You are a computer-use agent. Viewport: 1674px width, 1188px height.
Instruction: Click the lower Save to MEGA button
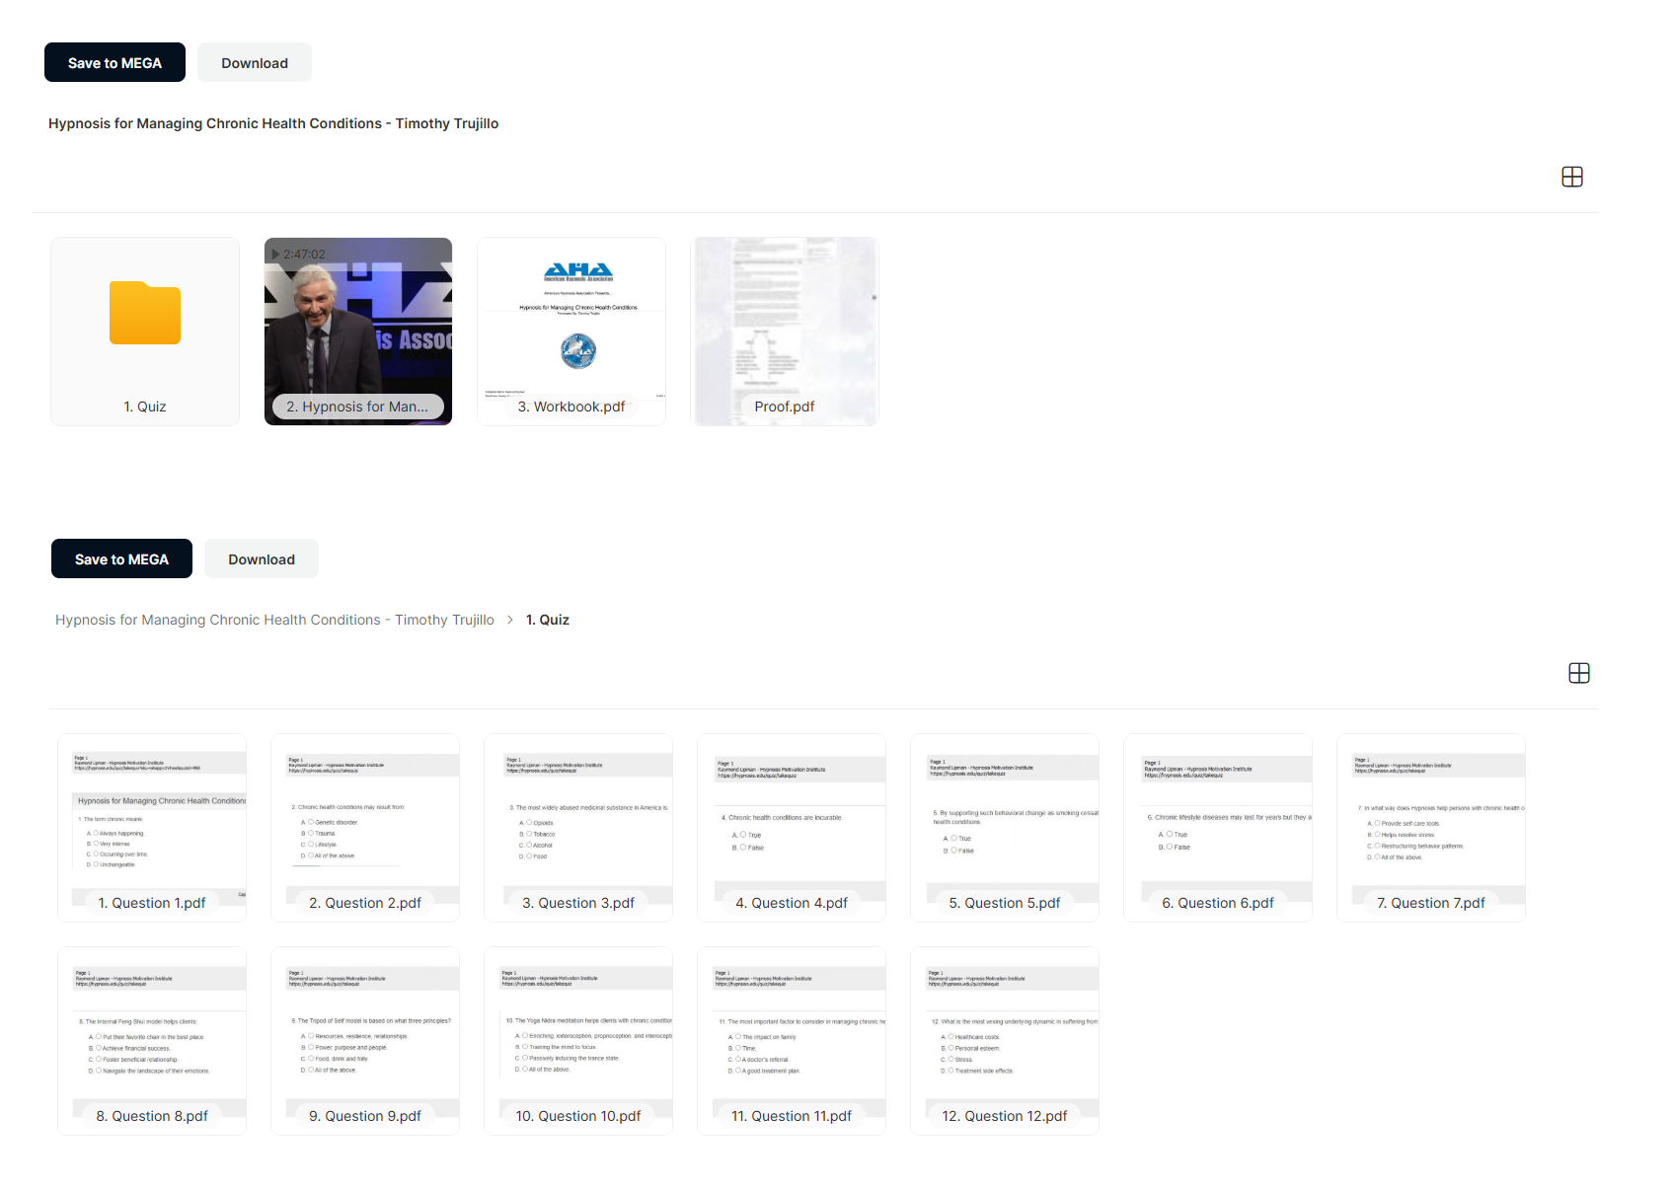[x=121, y=558]
